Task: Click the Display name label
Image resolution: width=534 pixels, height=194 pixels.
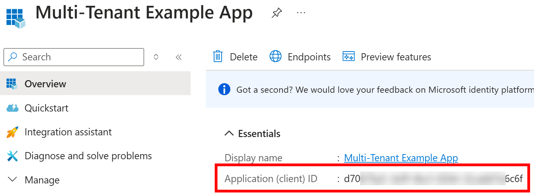Action: (254, 158)
